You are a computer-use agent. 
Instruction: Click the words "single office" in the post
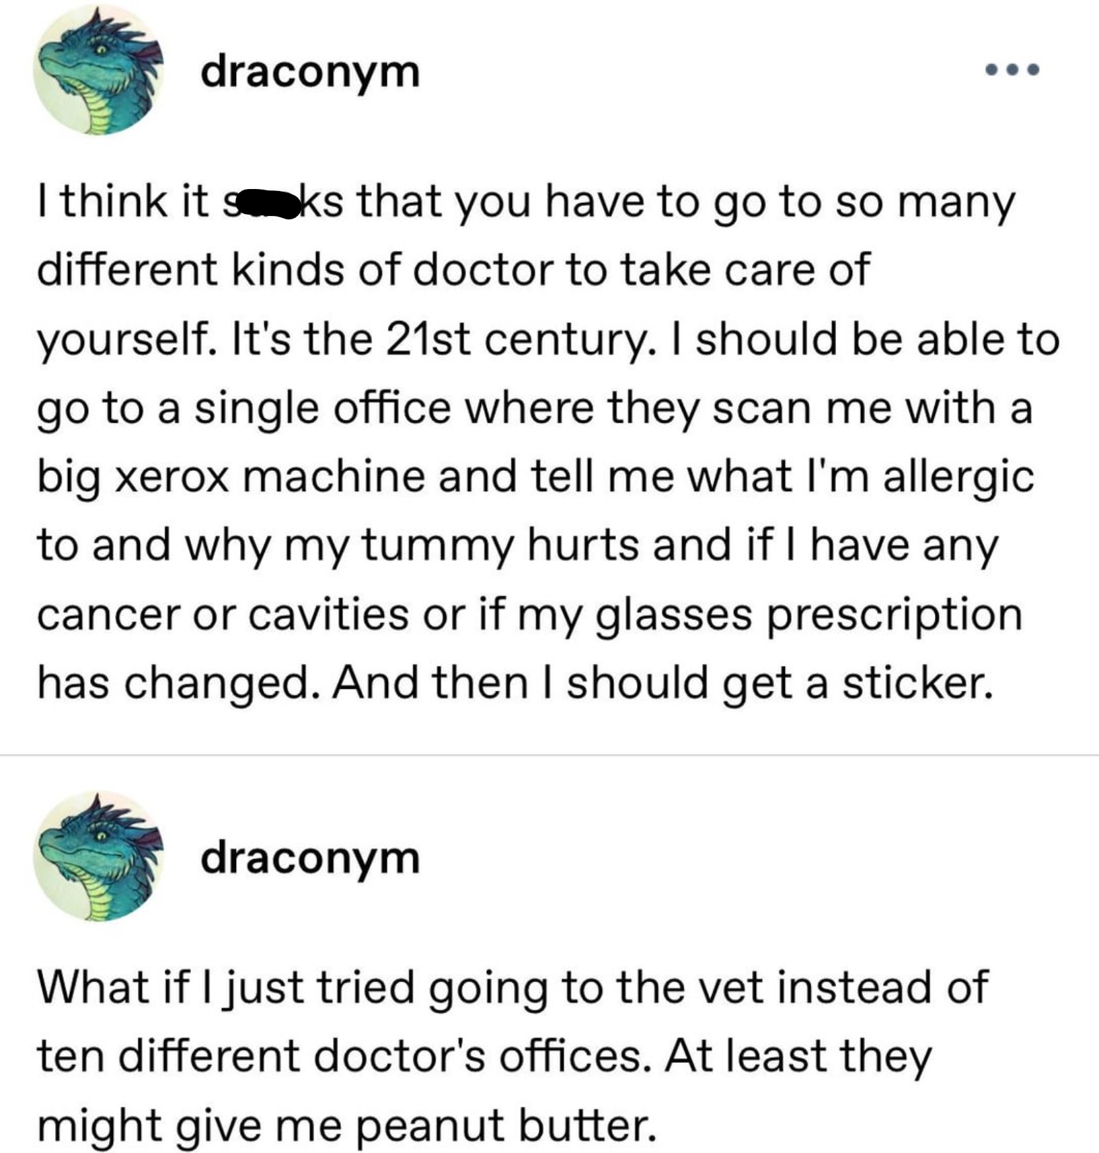pos(323,408)
